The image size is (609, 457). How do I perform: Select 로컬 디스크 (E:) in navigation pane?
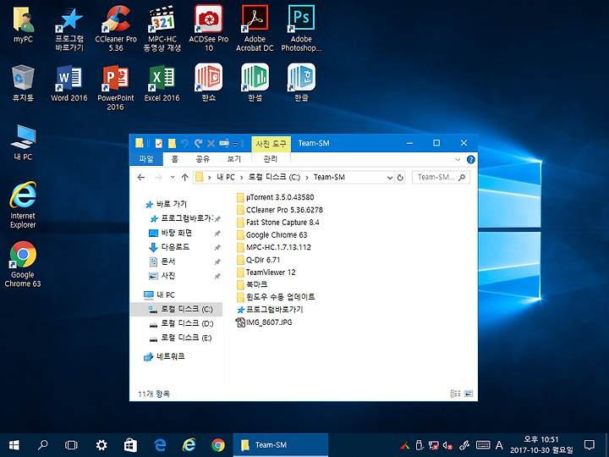181,338
